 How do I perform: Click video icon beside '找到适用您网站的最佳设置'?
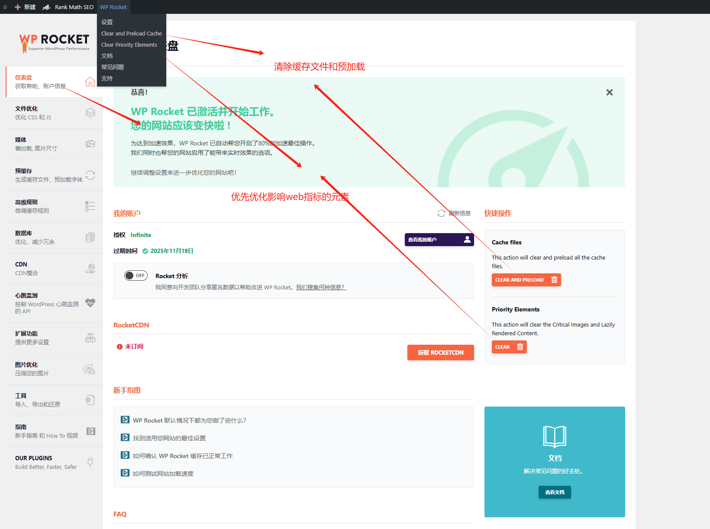click(125, 437)
